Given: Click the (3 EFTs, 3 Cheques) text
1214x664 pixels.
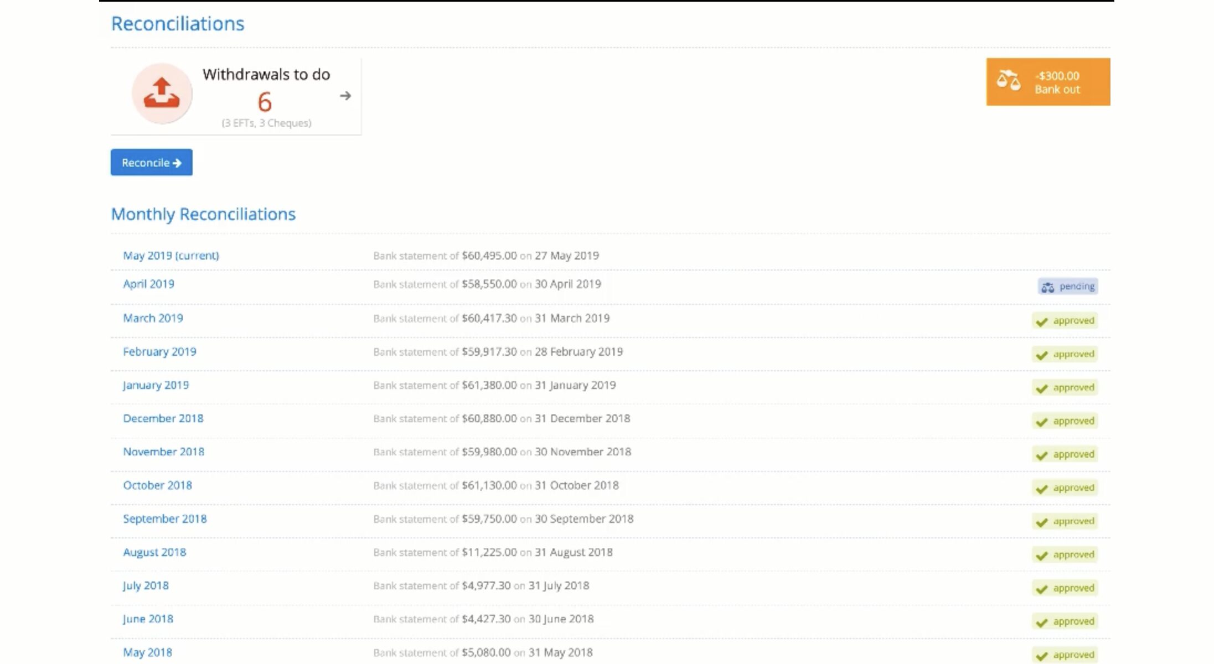Looking at the screenshot, I should [x=266, y=123].
